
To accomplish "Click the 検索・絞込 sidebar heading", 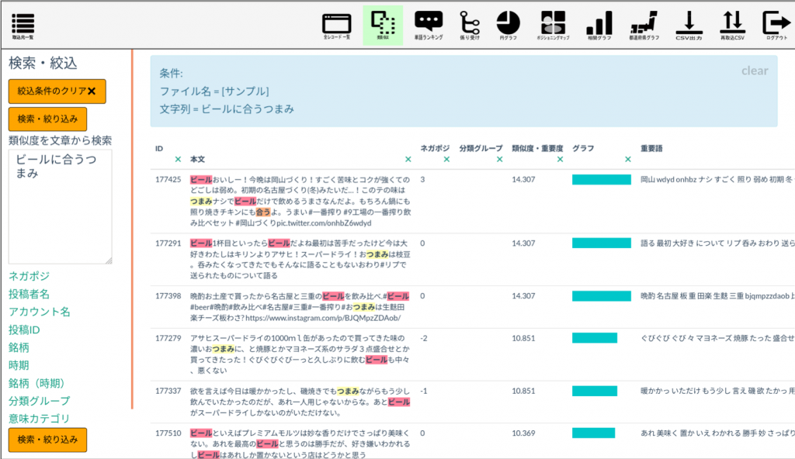I will tap(43, 64).
